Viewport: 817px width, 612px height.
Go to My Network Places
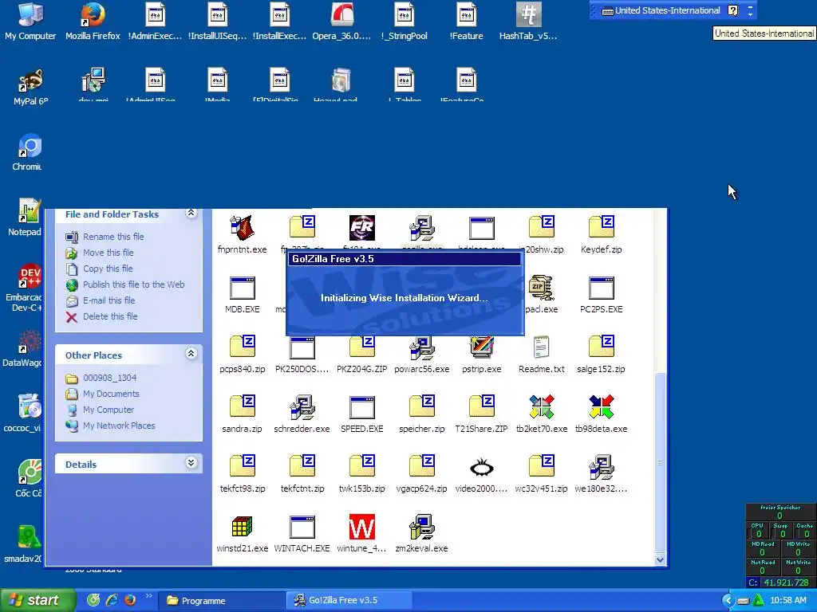point(120,426)
